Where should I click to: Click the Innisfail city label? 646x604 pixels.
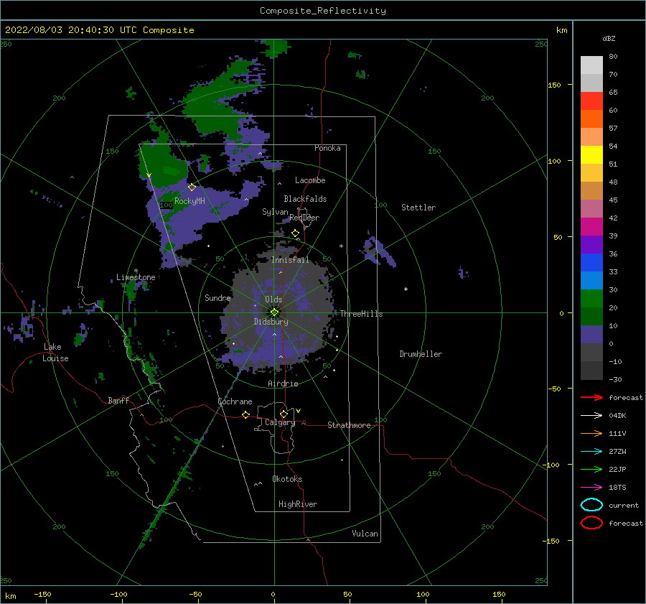click(290, 260)
